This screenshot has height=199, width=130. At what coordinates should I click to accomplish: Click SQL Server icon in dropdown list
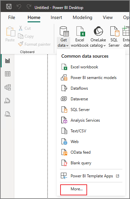click(x=64, y=110)
